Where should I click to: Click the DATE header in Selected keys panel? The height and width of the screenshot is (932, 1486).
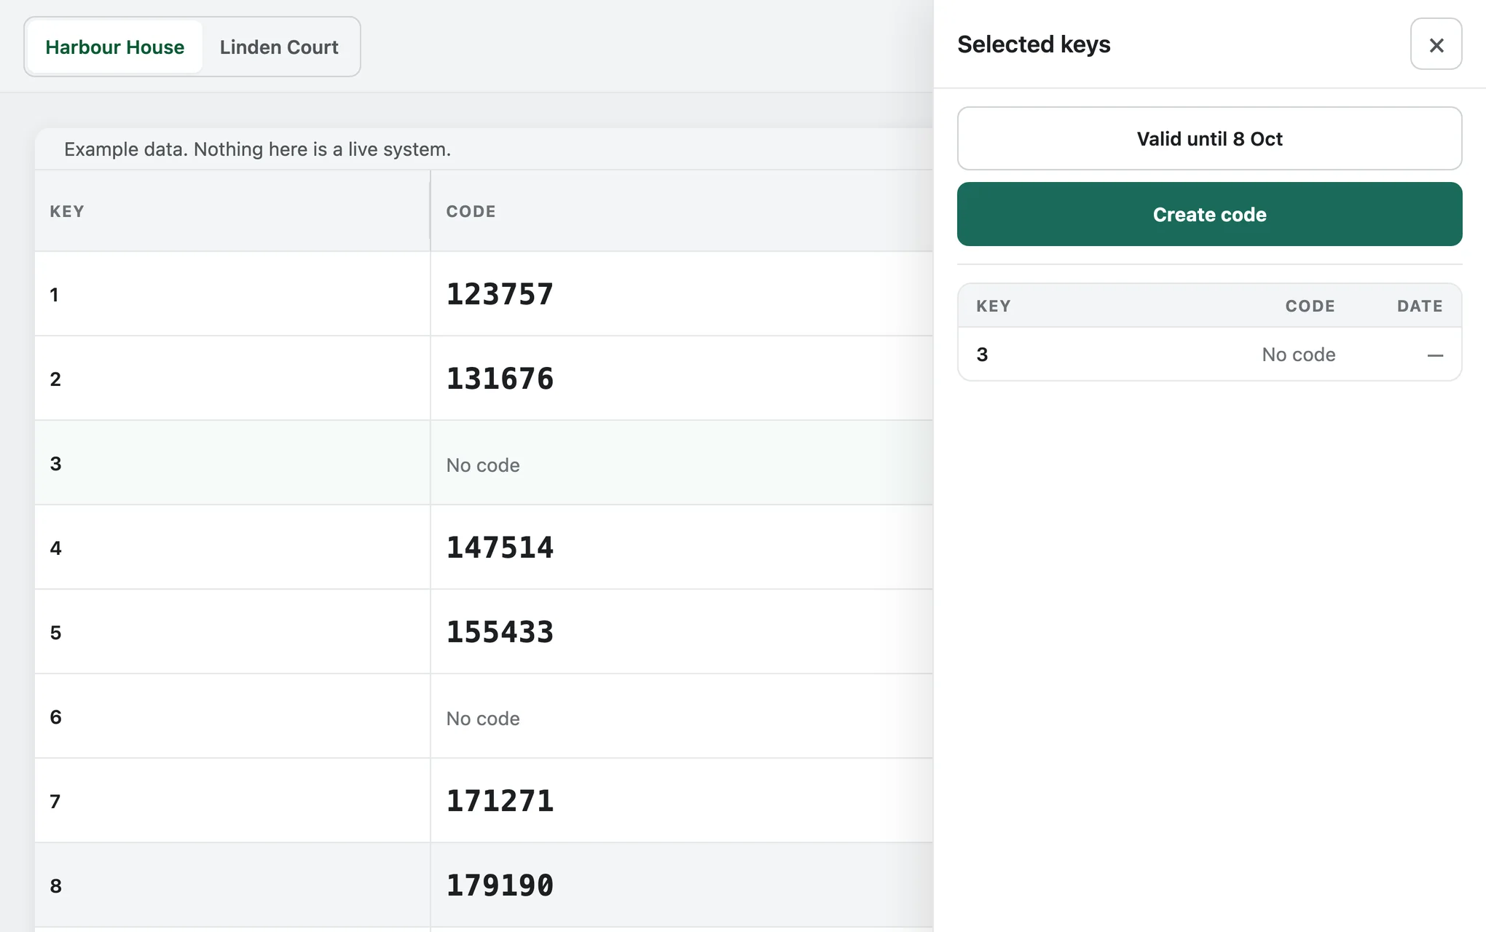pos(1420,306)
